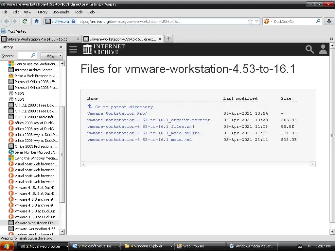Open the Edit menu
Viewport: 335px width, 251px height.
coord(16,12)
